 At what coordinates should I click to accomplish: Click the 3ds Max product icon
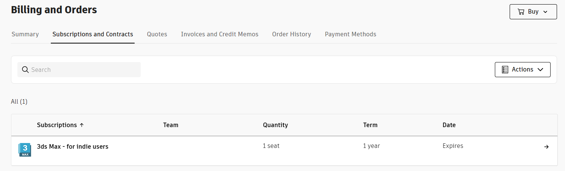(x=25, y=150)
